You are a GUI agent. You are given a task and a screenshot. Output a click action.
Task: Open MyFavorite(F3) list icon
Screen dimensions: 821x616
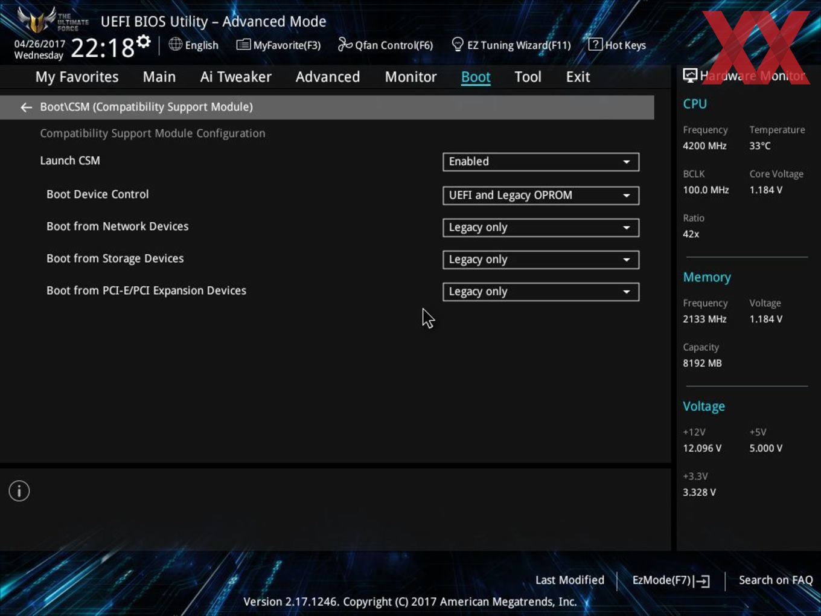click(x=243, y=45)
